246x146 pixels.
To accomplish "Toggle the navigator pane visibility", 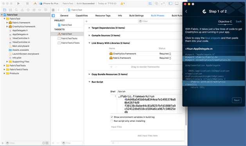I will tap(171, 3).
